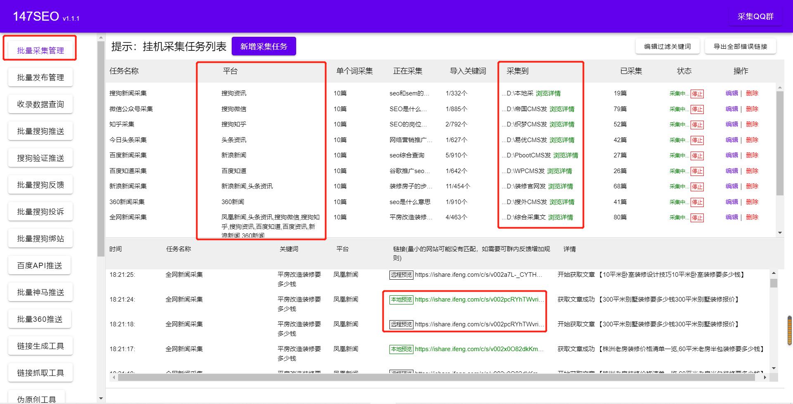Click the 编辑过滤关键词 button

pos(667,46)
